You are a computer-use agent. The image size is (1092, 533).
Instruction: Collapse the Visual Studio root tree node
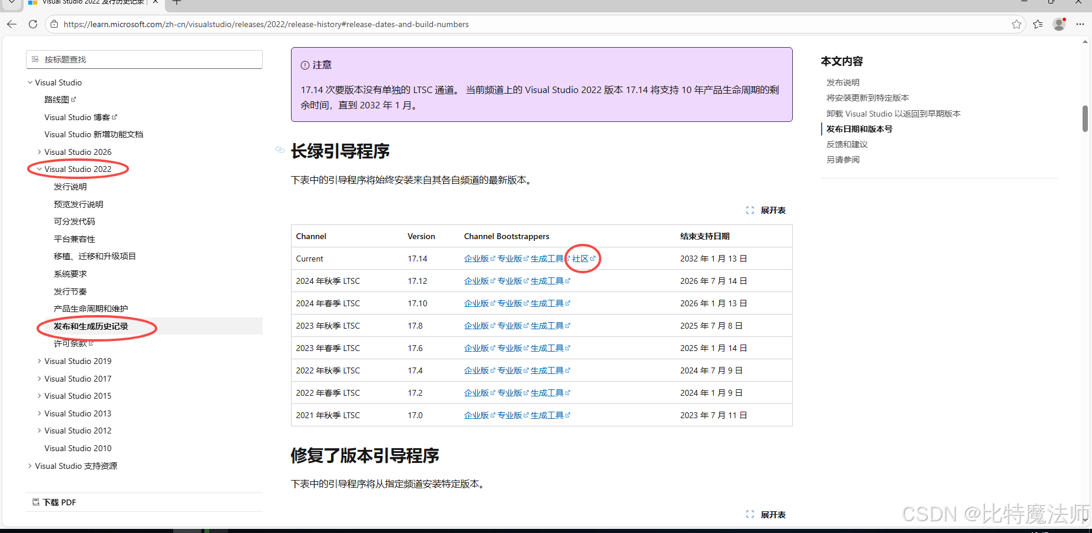pyautogui.click(x=30, y=82)
